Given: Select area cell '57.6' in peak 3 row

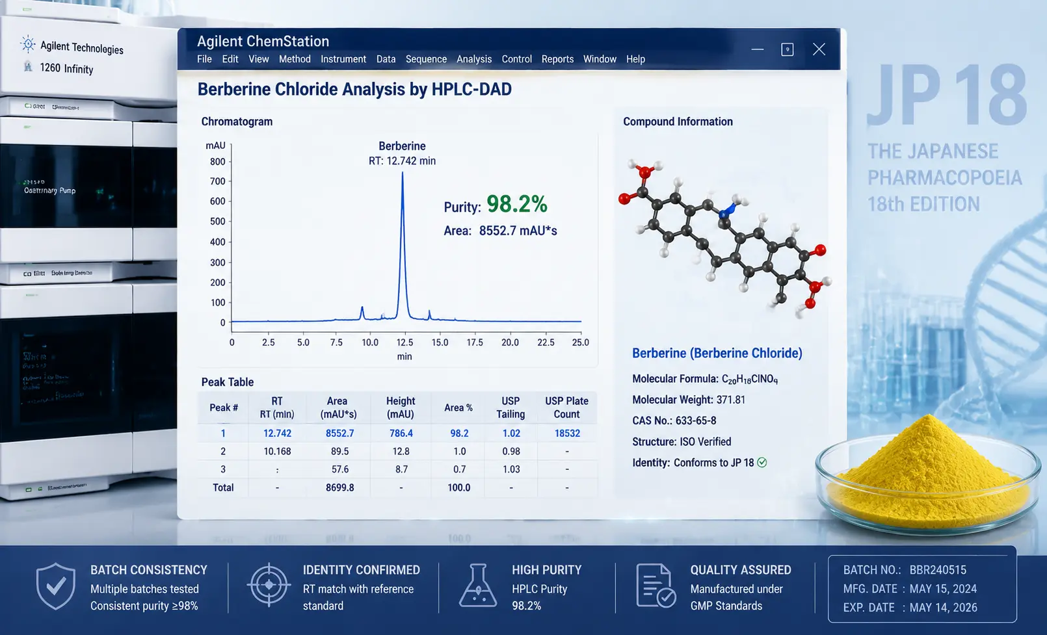Looking at the screenshot, I should tap(339, 469).
